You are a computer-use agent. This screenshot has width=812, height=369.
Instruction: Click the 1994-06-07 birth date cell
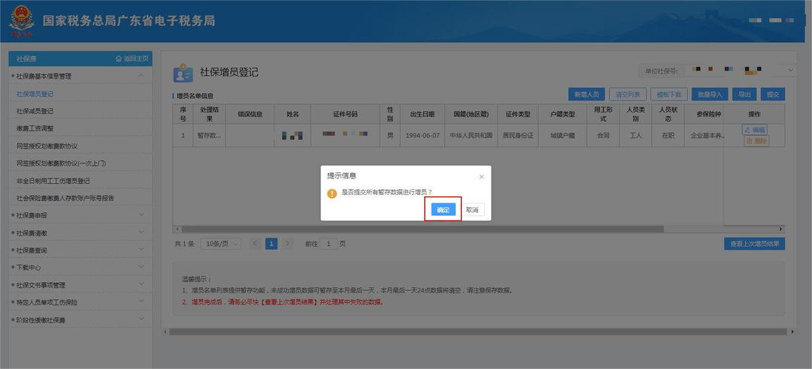(422, 136)
